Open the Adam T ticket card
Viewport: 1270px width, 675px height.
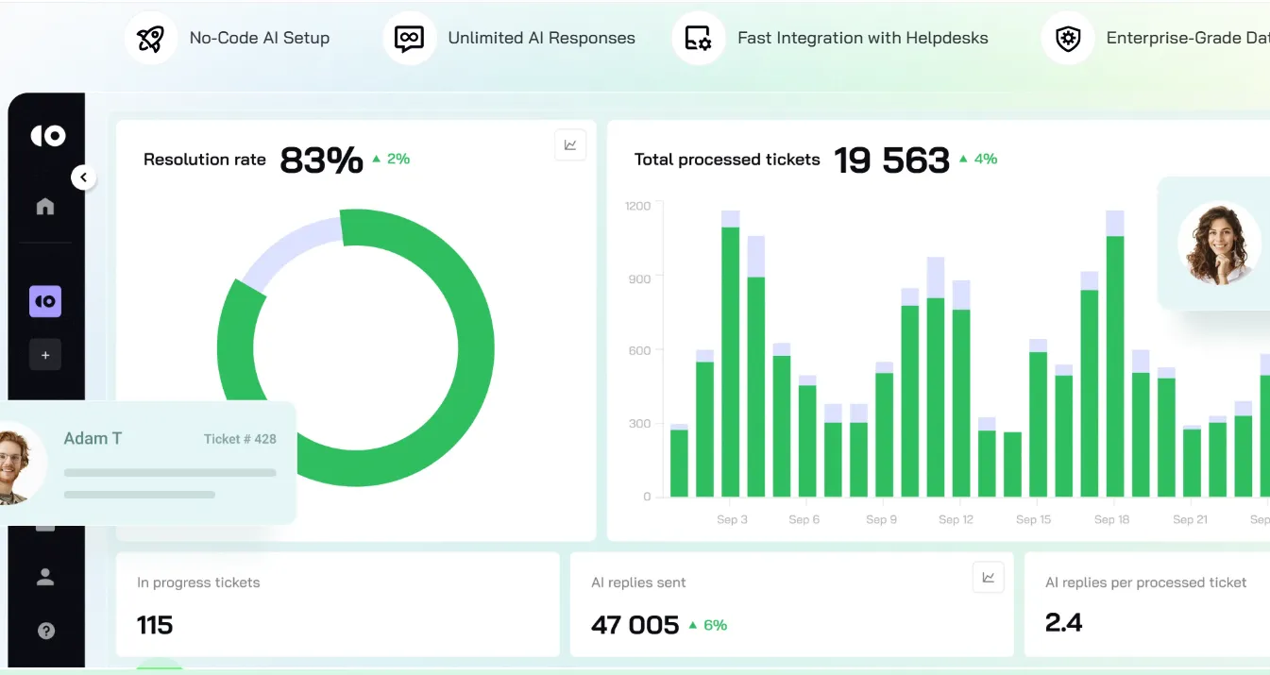pos(151,463)
